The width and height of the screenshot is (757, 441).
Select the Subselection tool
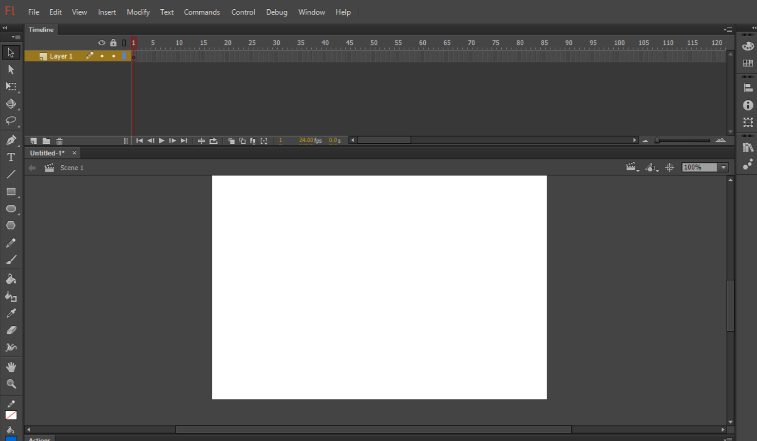11,70
